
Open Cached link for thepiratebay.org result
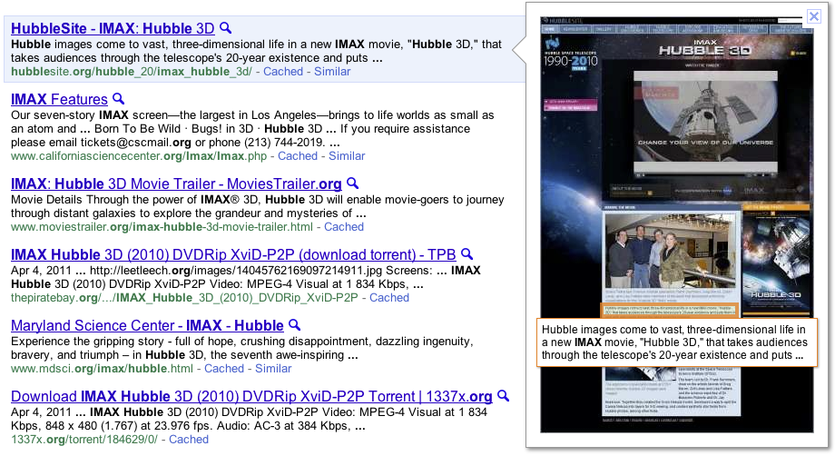pos(389,298)
